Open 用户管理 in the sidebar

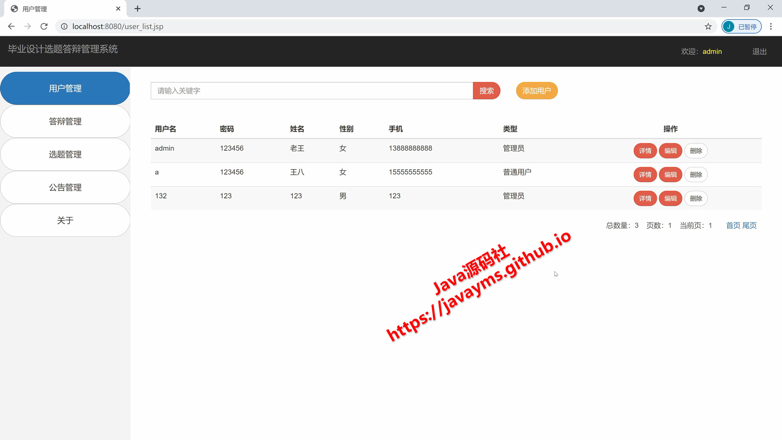coord(65,88)
